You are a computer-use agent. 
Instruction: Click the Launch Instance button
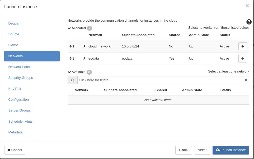pyautogui.click(x=231, y=150)
